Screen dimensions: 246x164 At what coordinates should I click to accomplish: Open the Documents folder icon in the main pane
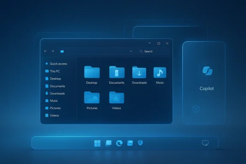tap(117, 72)
